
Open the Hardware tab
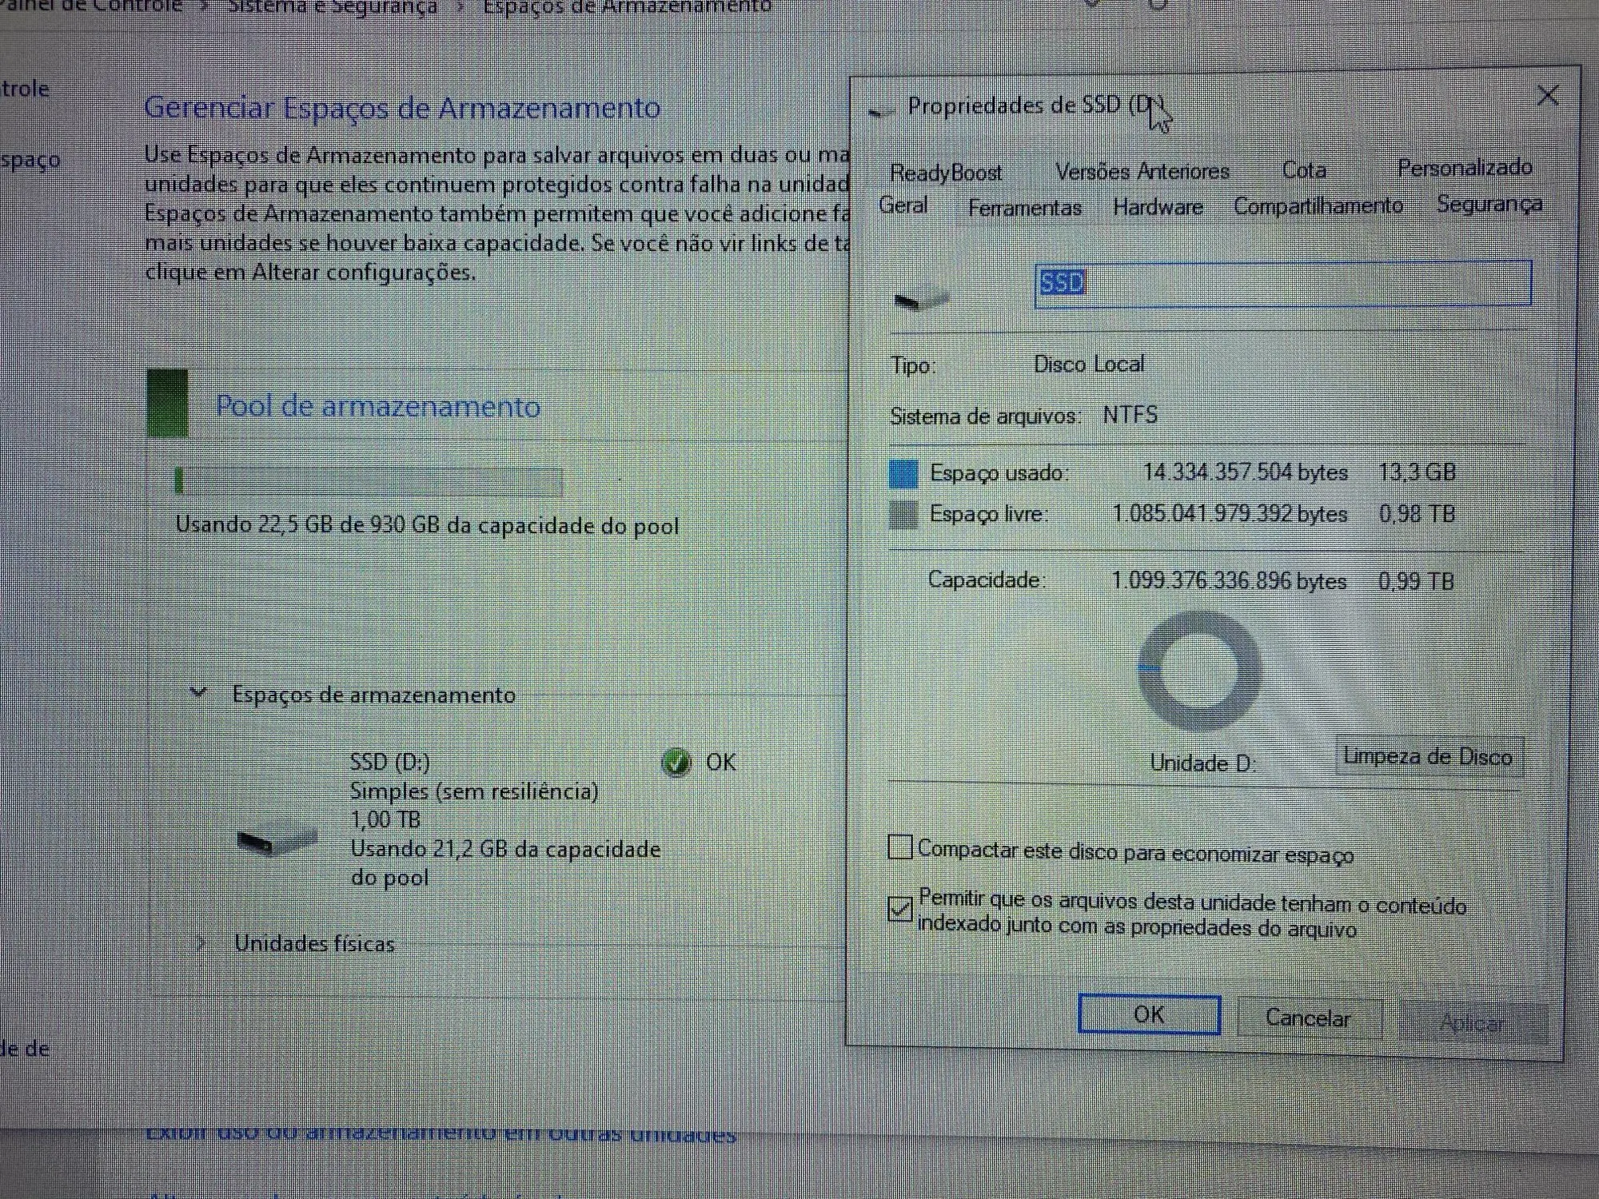pos(1158,208)
